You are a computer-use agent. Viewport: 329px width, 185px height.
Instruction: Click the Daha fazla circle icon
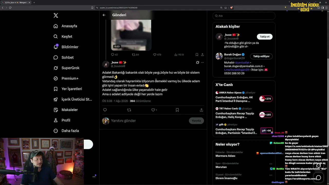[x=56, y=131]
